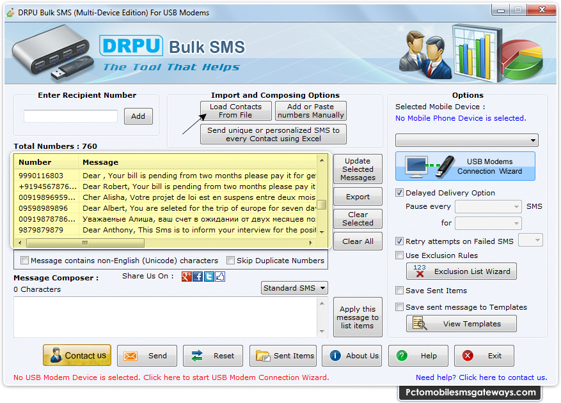
Task: Click inside the message composer text area
Action: (x=165, y=317)
